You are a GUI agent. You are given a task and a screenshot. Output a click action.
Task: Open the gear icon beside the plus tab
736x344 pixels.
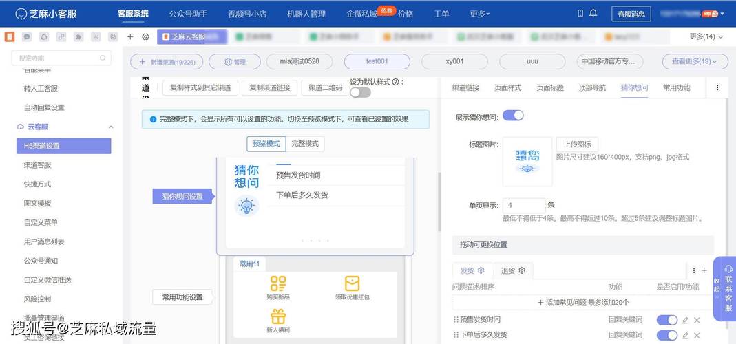(145, 36)
